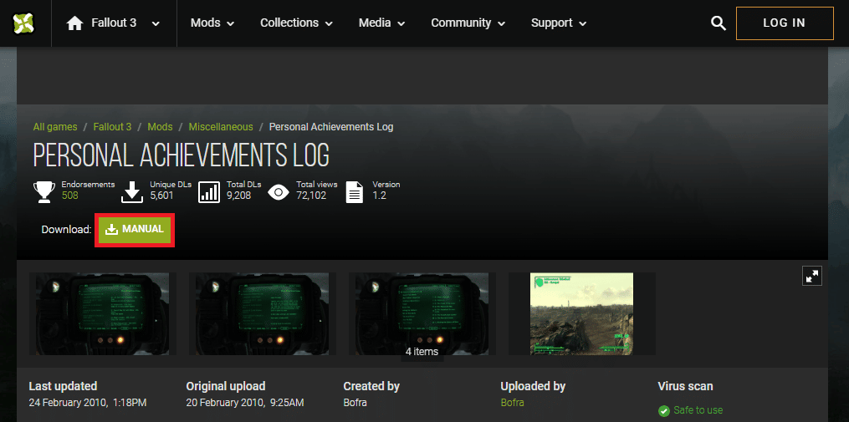
Task: Open the first Pip-Boy screenshot thumbnail
Action: point(102,314)
